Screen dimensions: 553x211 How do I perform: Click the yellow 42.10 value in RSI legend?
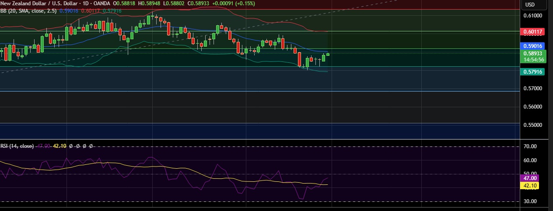tap(59, 146)
